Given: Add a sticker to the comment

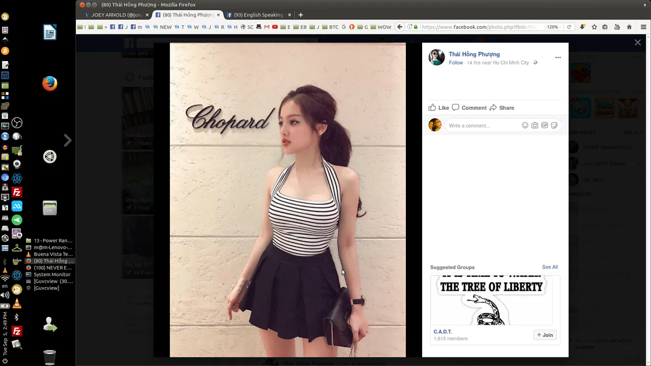Looking at the screenshot, I should 554,126.
